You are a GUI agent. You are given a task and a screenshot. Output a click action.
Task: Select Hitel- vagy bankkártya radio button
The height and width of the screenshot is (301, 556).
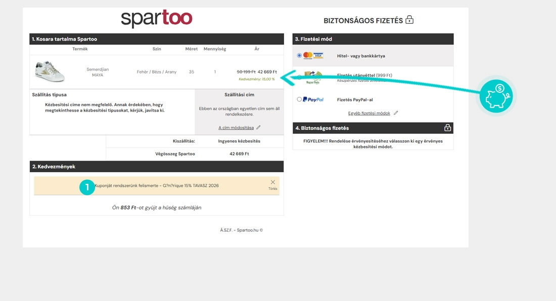pyautogui.click(x=299, y=55)
